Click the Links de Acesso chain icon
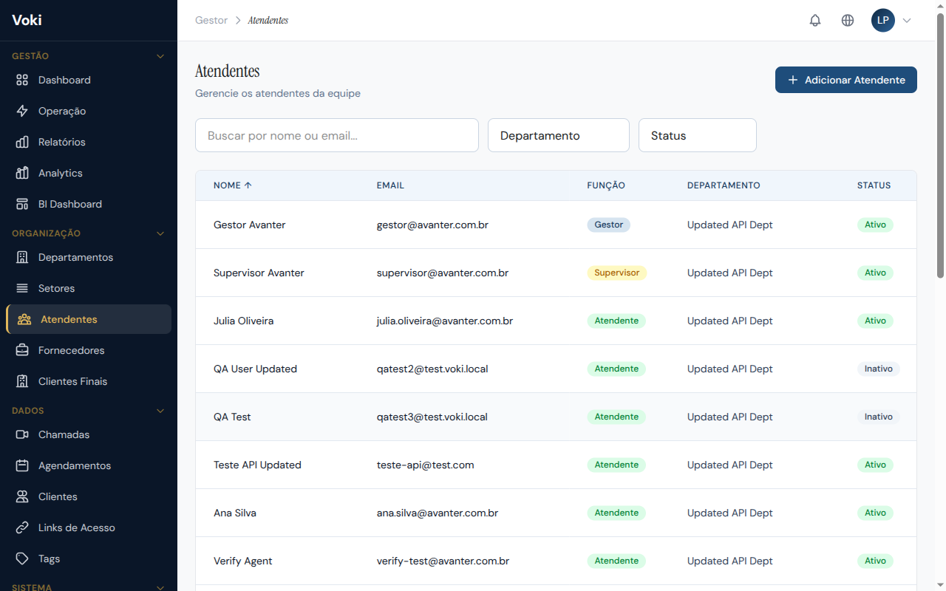 click(22, 527)
